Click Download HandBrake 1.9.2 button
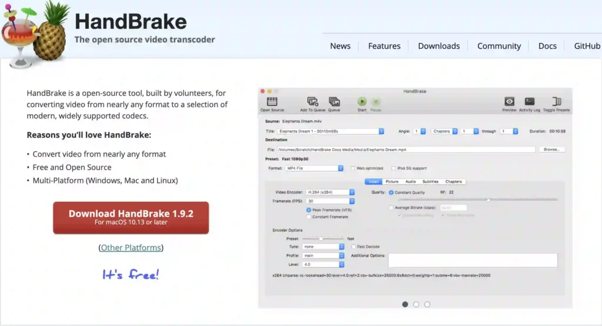 (131, 218)
